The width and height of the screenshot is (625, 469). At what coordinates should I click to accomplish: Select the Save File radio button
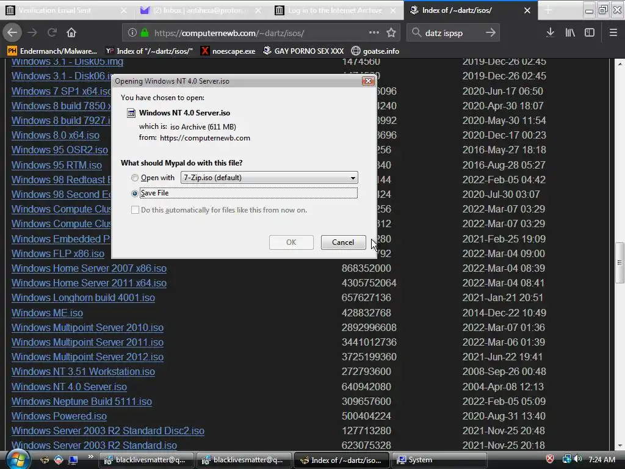coord(135,194)
